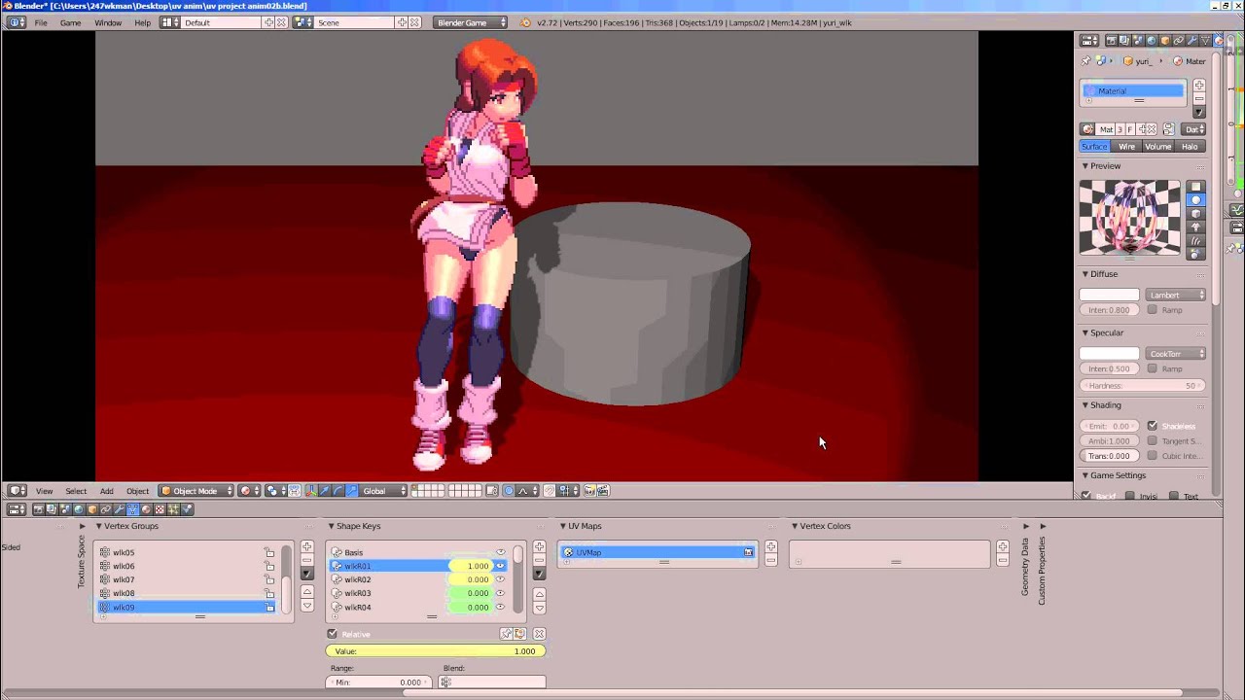Open the 3D viewport View menu
Image resolution: width=1245 pixels, height=700 pixels.
45,491
